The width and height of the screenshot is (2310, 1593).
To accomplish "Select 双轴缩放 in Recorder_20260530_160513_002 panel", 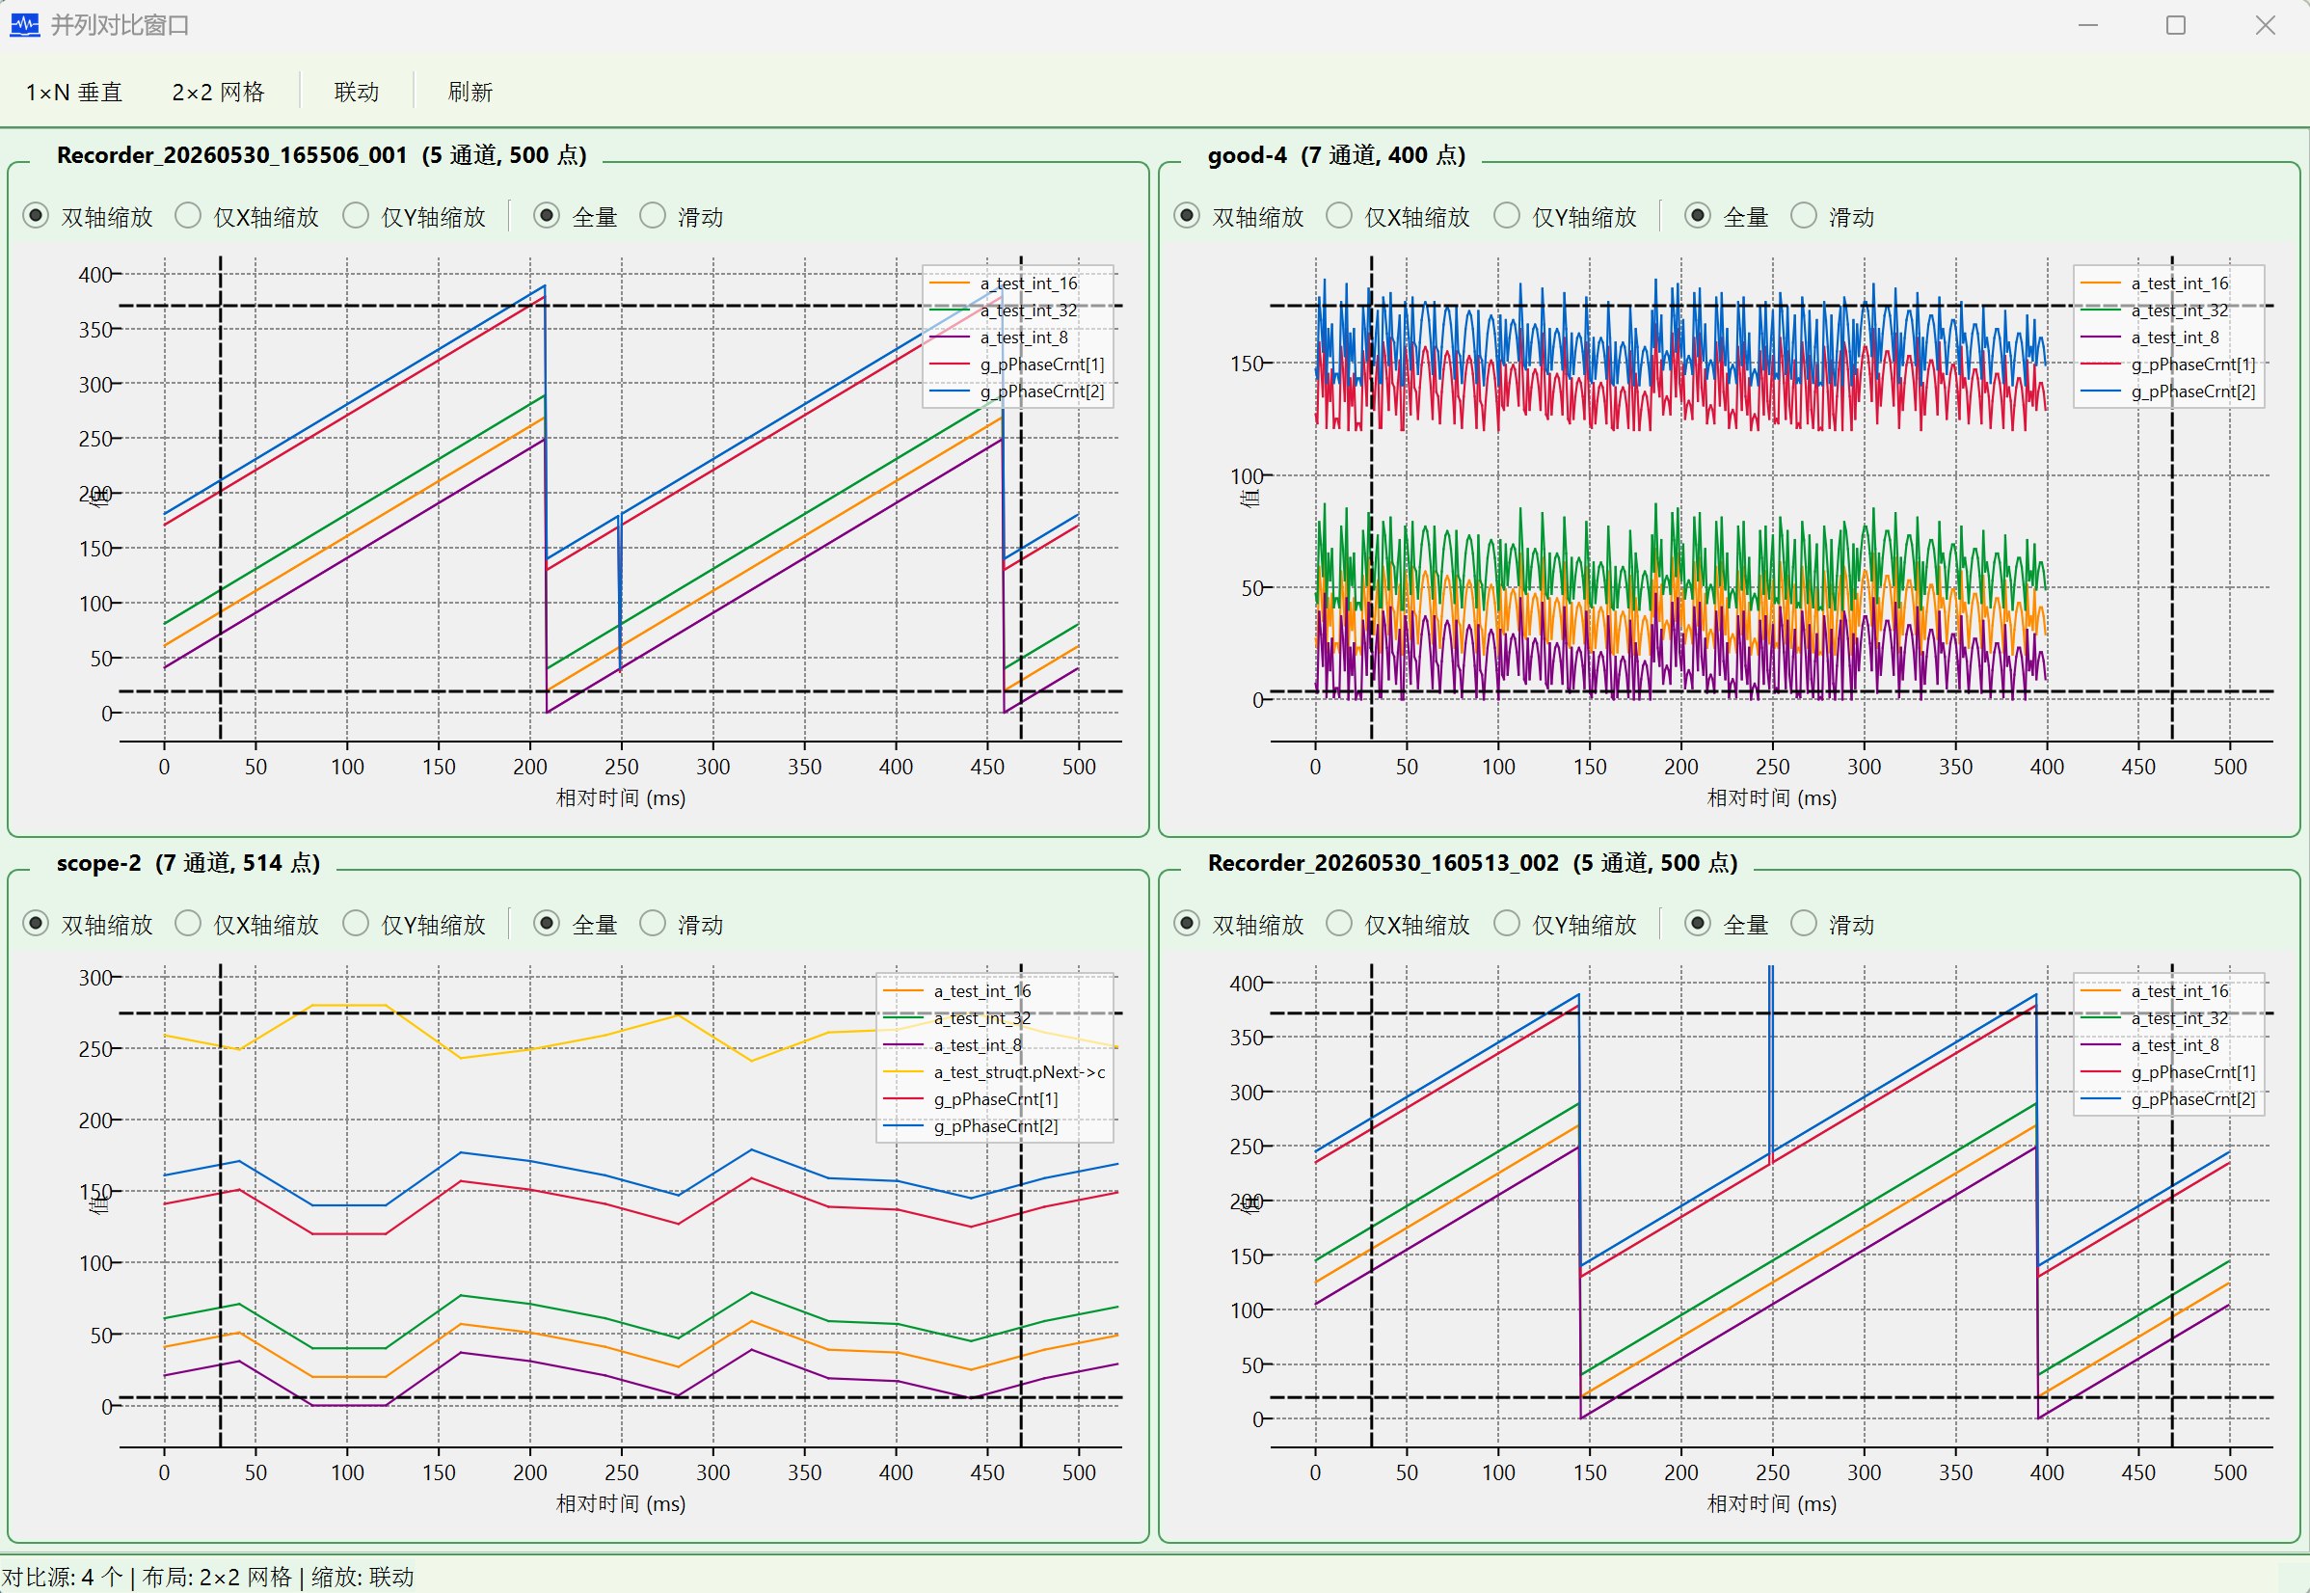I will coord(1238,924).
